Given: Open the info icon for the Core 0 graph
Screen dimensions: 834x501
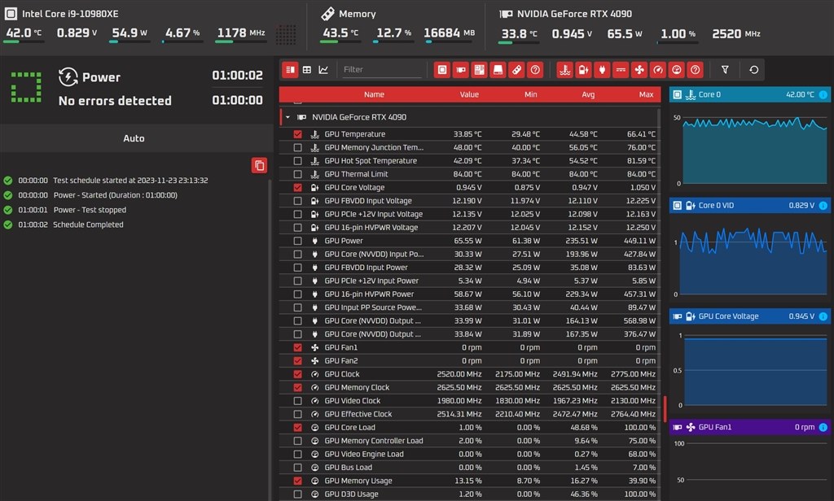Looking at the screenshot, I should [823, 94].
